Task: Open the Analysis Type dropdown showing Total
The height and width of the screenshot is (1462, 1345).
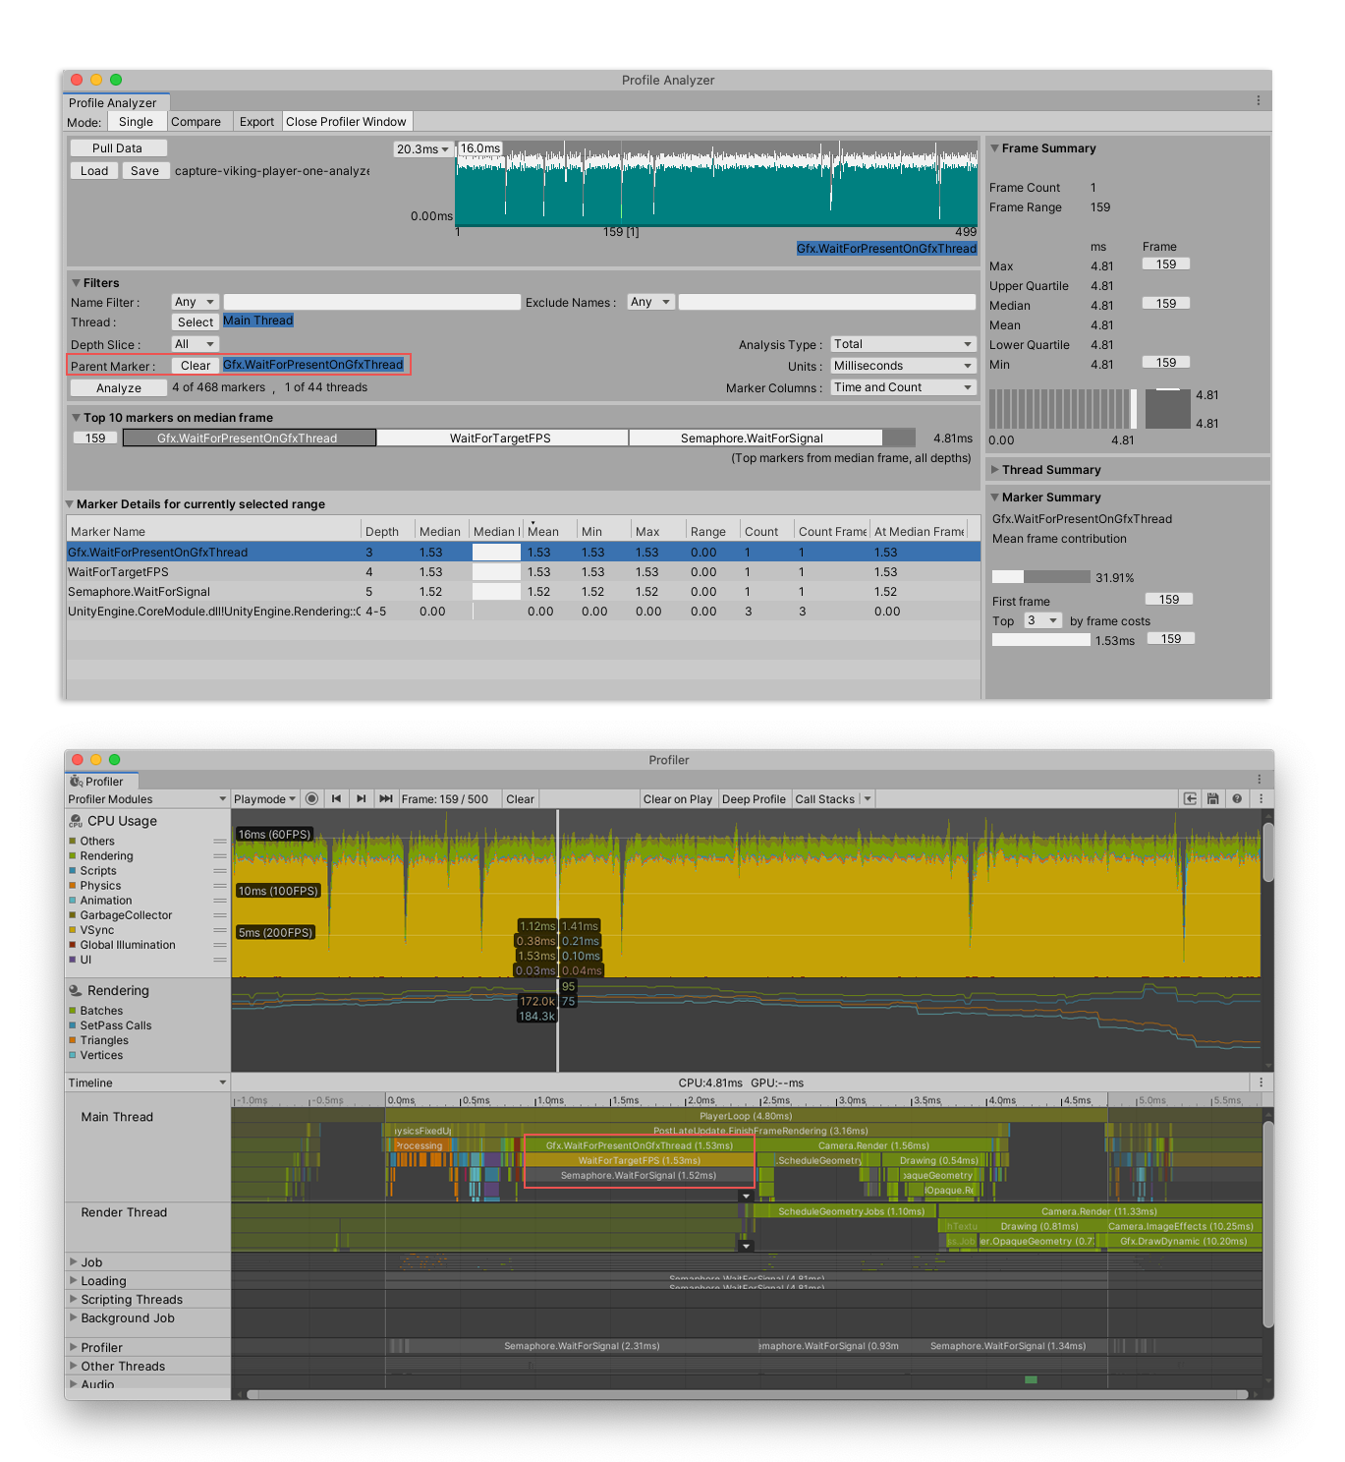Action: point(902,344)
